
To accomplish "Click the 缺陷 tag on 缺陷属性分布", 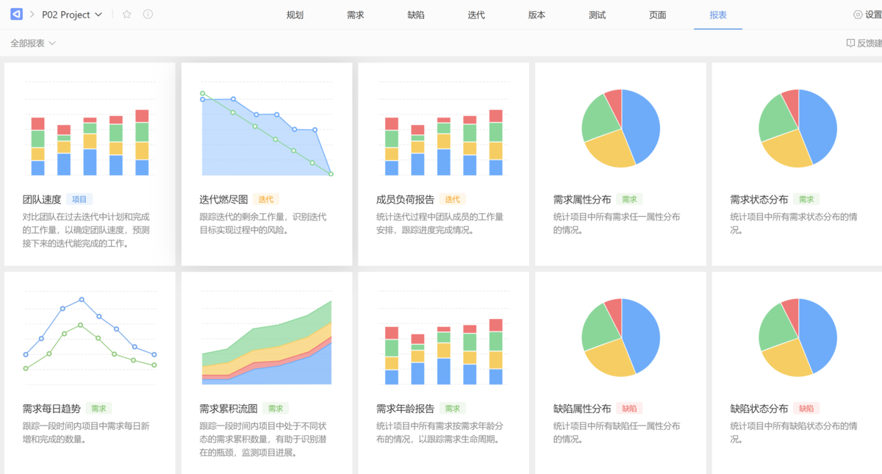I will coord(630,409).
